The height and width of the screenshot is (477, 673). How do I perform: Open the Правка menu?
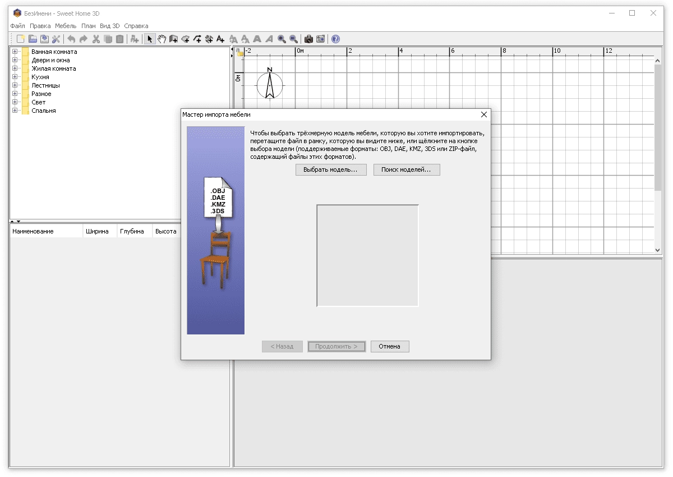40,26
